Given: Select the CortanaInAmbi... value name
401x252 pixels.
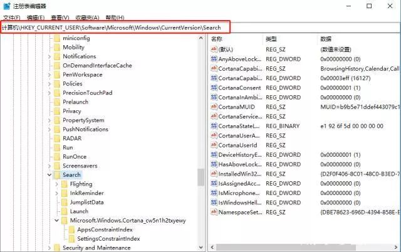Looking at the screenshot, I should pos(240,97).
